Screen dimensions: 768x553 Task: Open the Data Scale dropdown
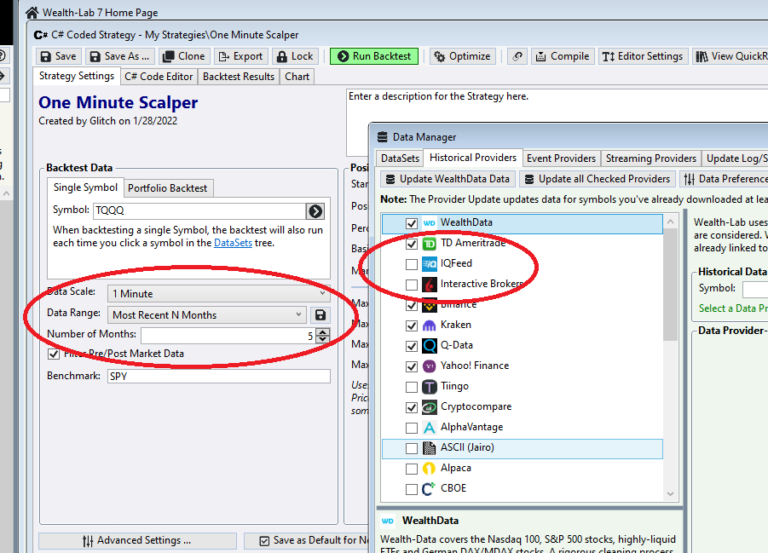(218, 294)
